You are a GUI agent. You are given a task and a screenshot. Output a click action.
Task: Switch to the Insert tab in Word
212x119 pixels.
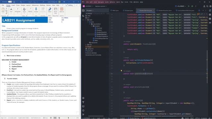(x=13, y=5)
